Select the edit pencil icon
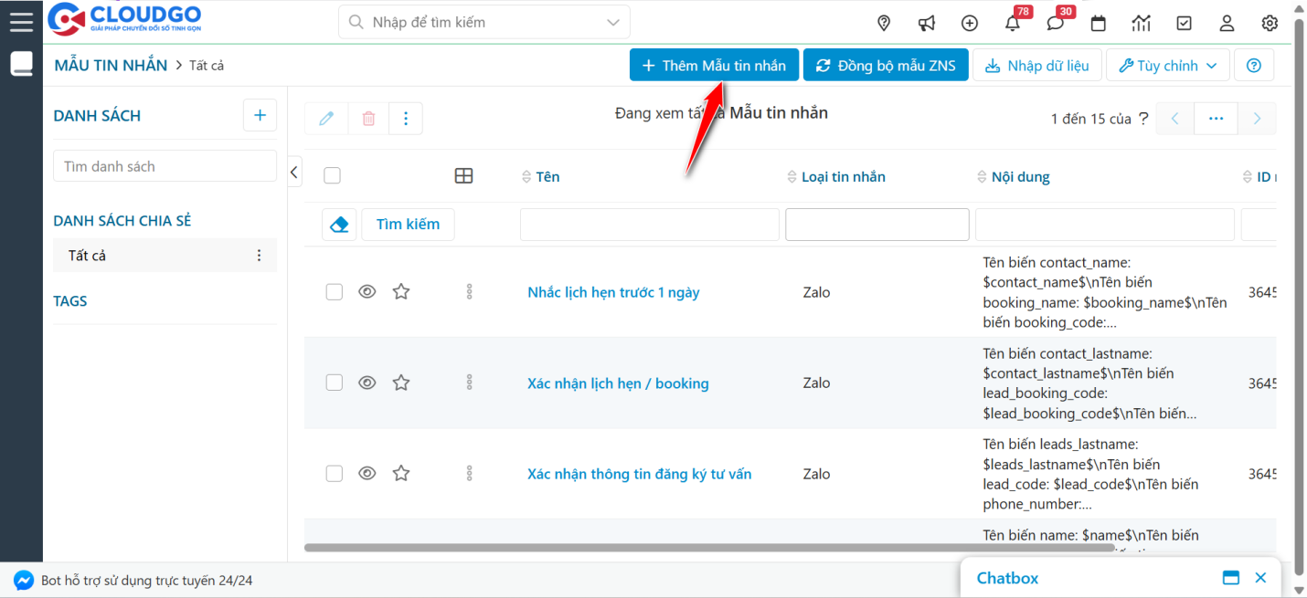The image size is (1307, 598). pyautogui.click(x=326, y=118)
